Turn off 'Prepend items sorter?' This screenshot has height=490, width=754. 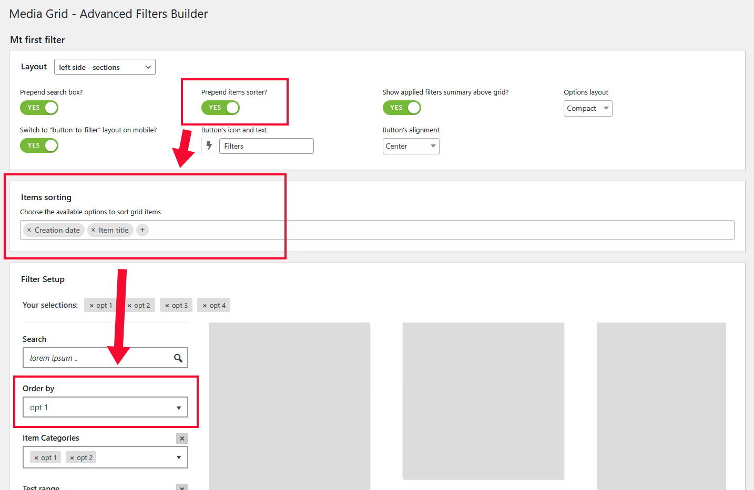point(221,108)
